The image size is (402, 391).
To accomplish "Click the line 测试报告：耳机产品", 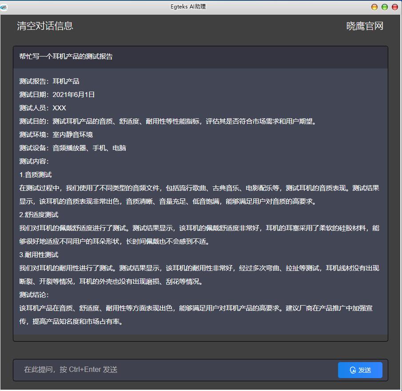I will (x=49, y=81).
